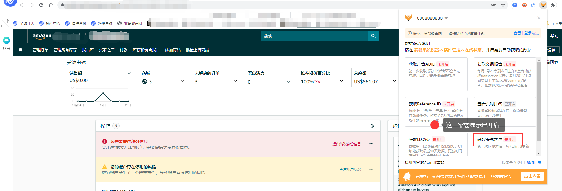The image size is (562, 191).
Task: Click the plugin panel scrollbar up arrow
Action: (539, 60)
